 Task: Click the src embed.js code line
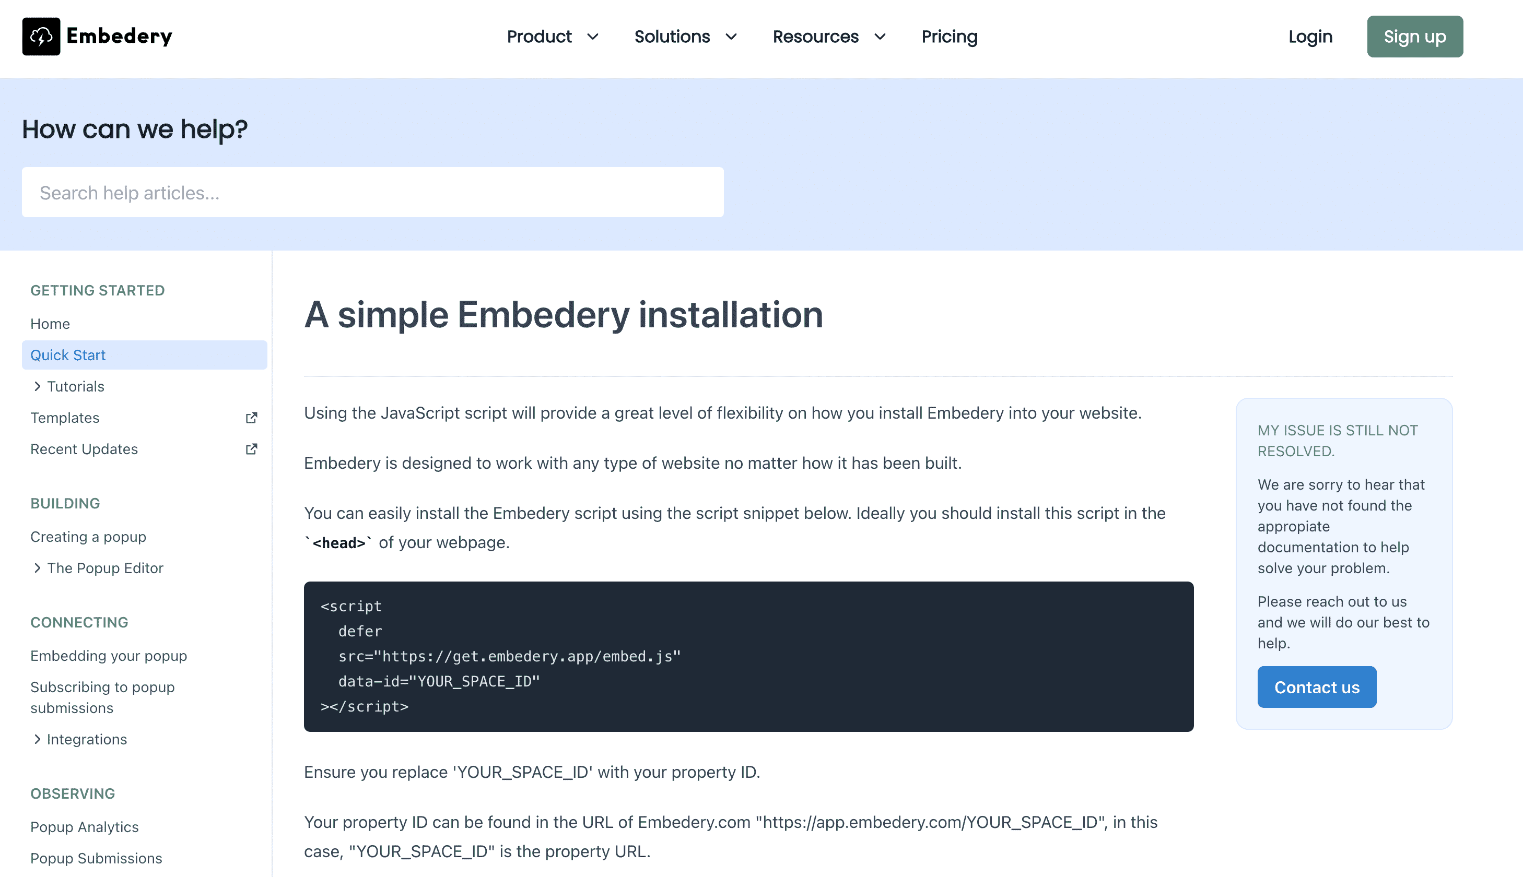pyautogui.click(x=509, y=657)
